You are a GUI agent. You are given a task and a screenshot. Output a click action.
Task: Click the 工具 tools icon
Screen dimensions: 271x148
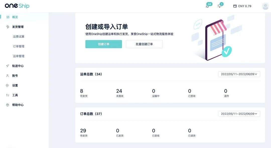click(8, 95)
